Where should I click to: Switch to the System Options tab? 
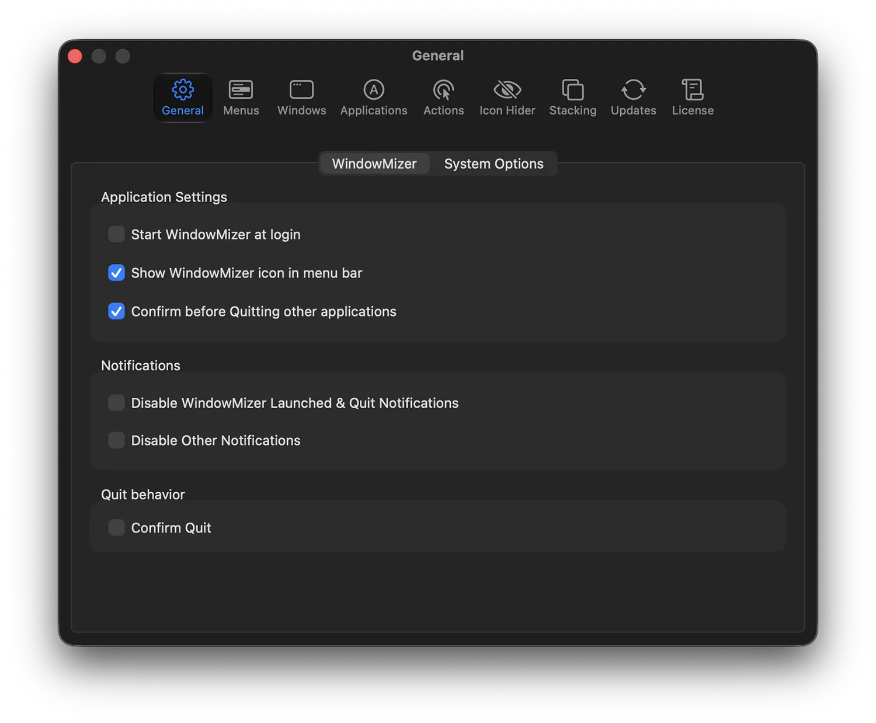tap(493, 164)
